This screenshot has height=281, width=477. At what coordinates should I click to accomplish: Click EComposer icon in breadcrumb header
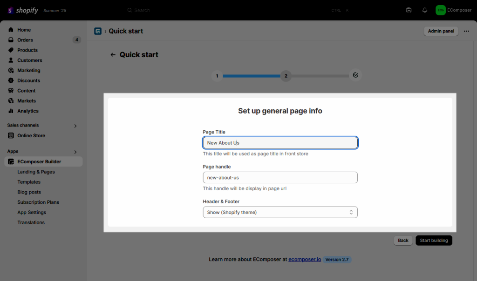pyautogui.click(x=98, y=31)
